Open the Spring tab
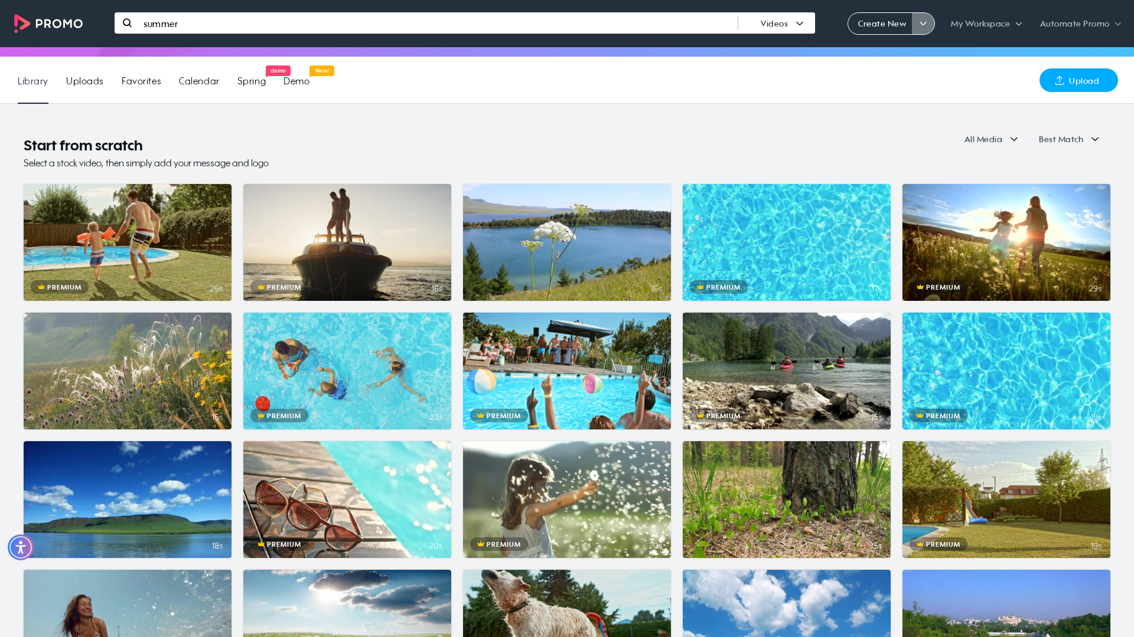Image resolution: width=1134 pixels, height=637 pixels. pos(252,81)
